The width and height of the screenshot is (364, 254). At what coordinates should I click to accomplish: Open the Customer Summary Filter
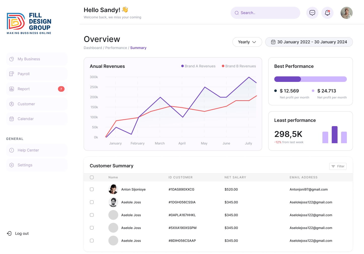pos(338,166)
